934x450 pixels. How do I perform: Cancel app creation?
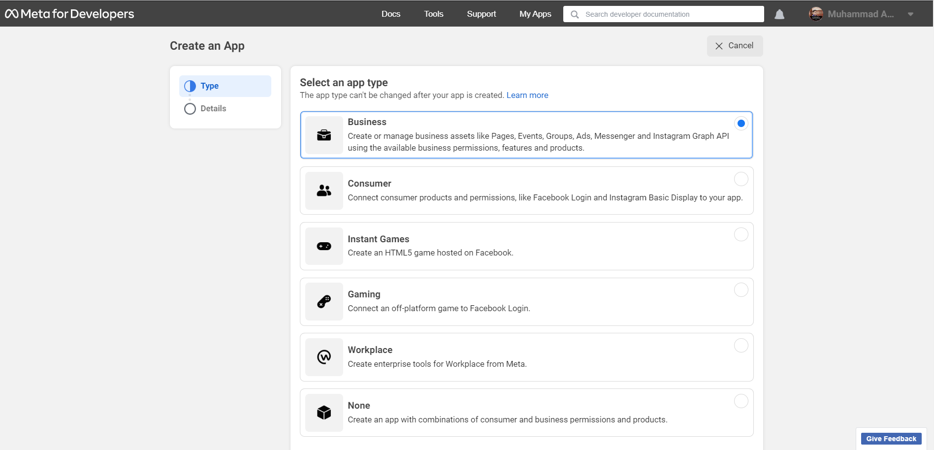[x=735, y=46]
